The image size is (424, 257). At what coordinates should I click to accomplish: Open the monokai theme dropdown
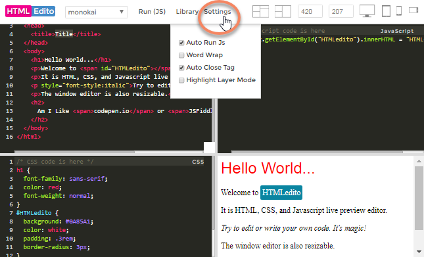tap(97, 12)
